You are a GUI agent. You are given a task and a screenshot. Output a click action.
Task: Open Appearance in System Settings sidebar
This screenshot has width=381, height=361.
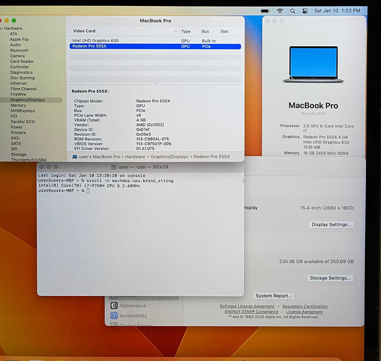pyautogui.click(x=132, y=306)
